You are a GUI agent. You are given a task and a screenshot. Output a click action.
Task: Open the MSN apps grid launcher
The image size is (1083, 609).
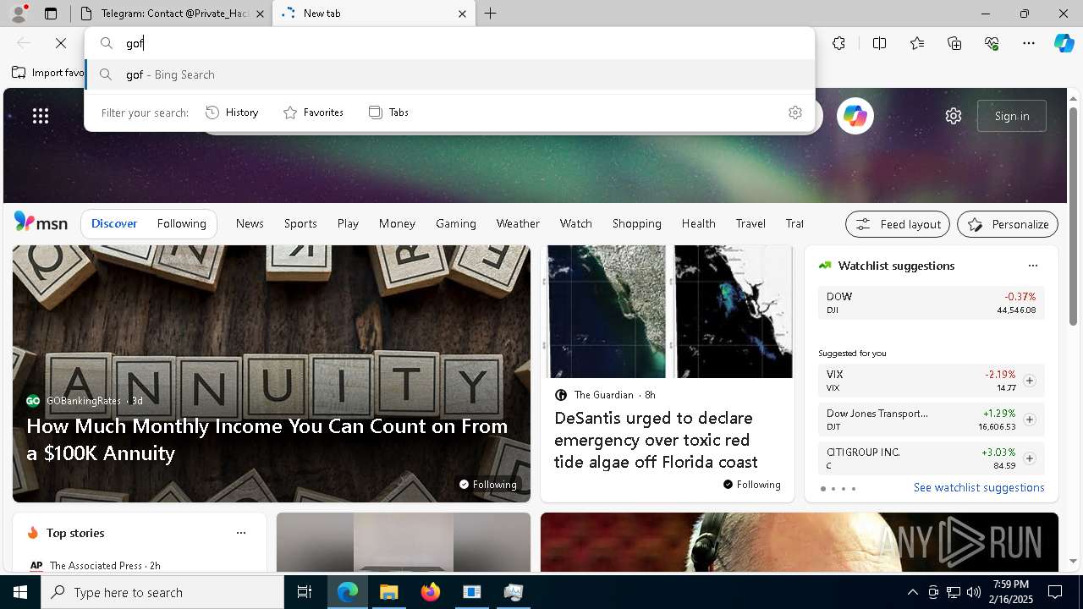41,116
